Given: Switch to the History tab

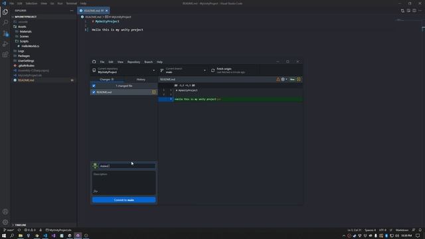Looking at the screenshot, I should (141, 80).
